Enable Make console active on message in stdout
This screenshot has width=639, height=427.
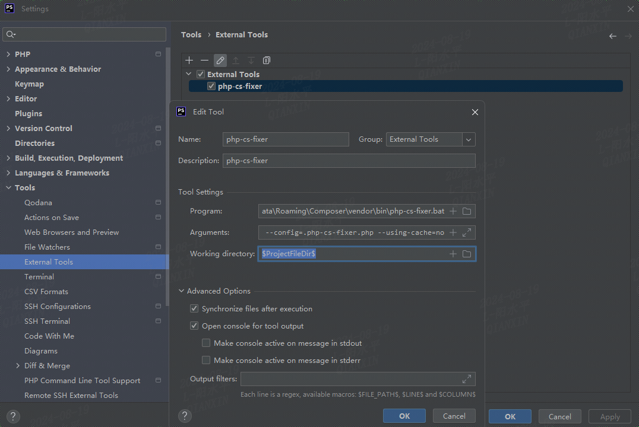[x=206, y=343]
